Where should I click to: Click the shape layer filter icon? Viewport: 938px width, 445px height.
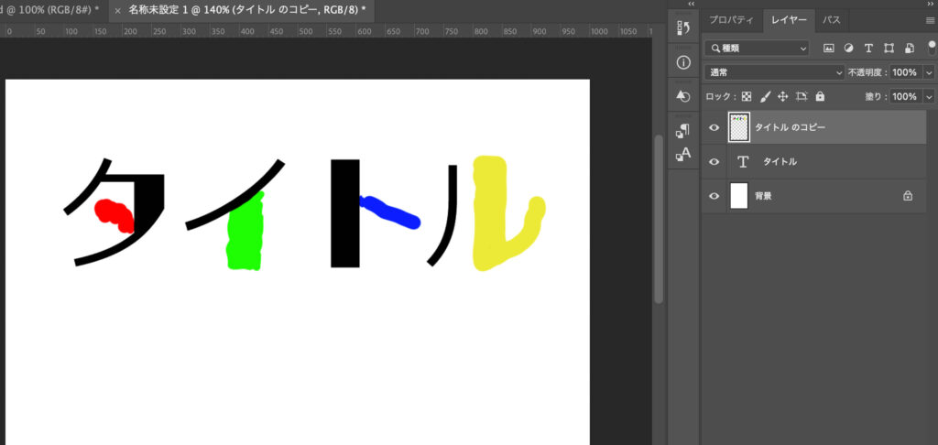click(889, 48)
